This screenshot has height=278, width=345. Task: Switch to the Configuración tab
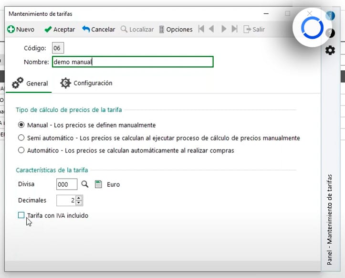pyautogui.click(x=86, y=83)
